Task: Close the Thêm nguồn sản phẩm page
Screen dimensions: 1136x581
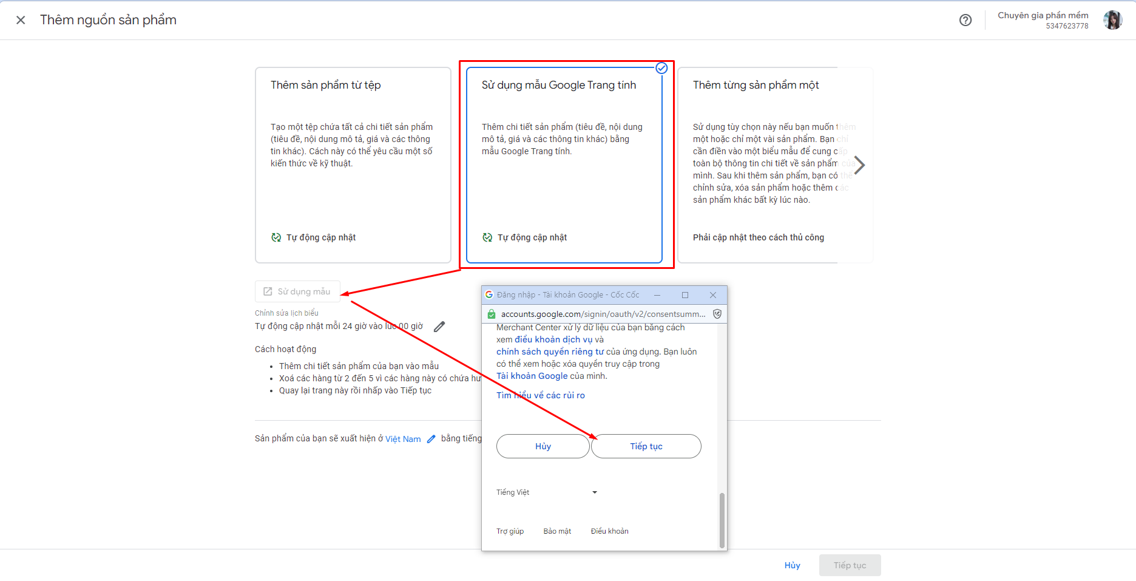Action: [21, 20]
